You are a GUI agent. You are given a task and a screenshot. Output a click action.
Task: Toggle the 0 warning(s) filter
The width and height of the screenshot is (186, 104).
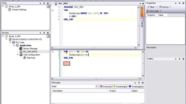click(x=120, y=87)
